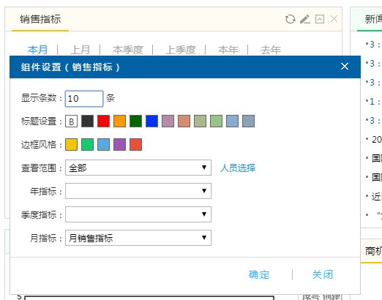The width and height of the screenshot is (382, 300).
Task: Click the 人员选择 link
Action: tap(238, 168)
